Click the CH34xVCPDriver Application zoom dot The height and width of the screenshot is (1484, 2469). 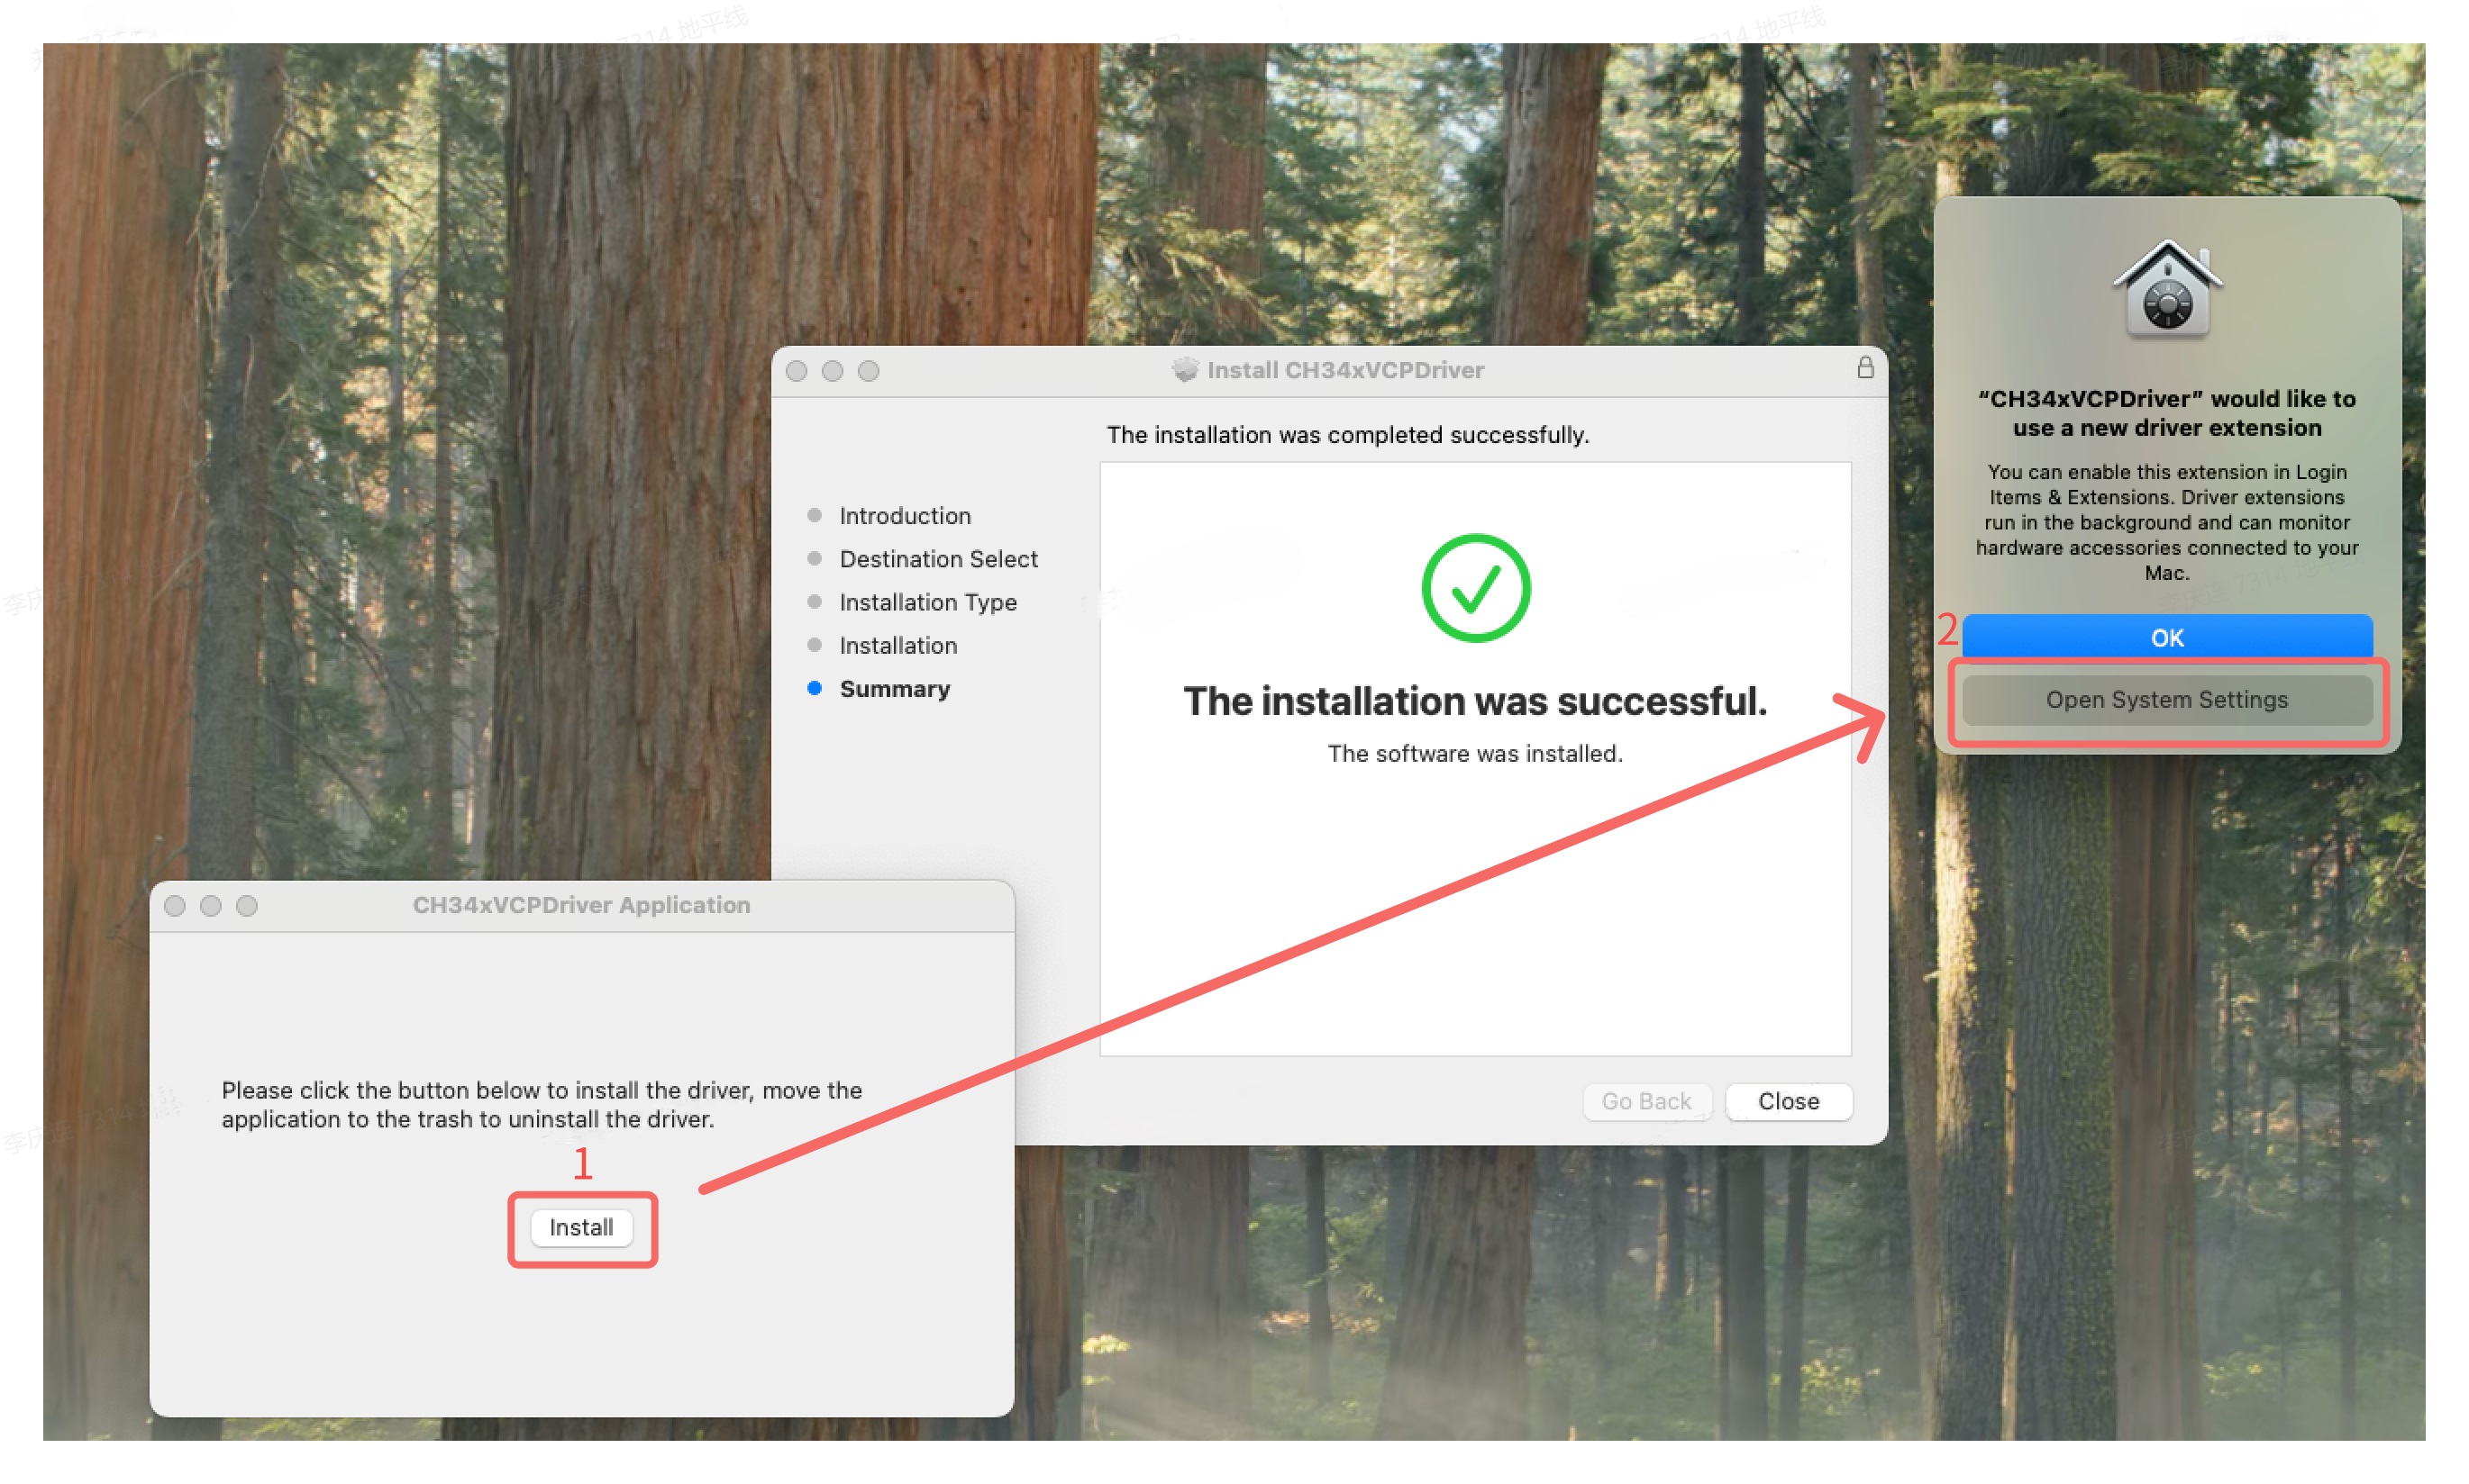point(247,906)
